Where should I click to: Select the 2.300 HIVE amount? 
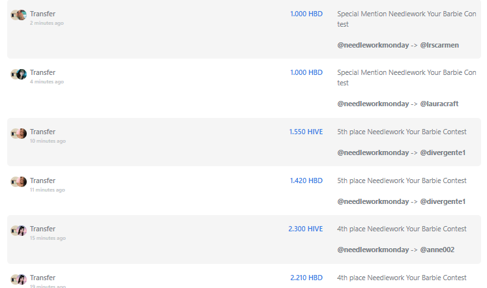[x=306, y=229]
